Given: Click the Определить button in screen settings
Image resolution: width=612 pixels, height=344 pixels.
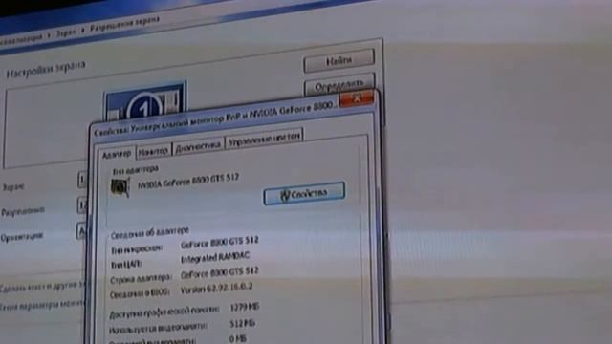Looking at the screenshot, I should (339, 85).
